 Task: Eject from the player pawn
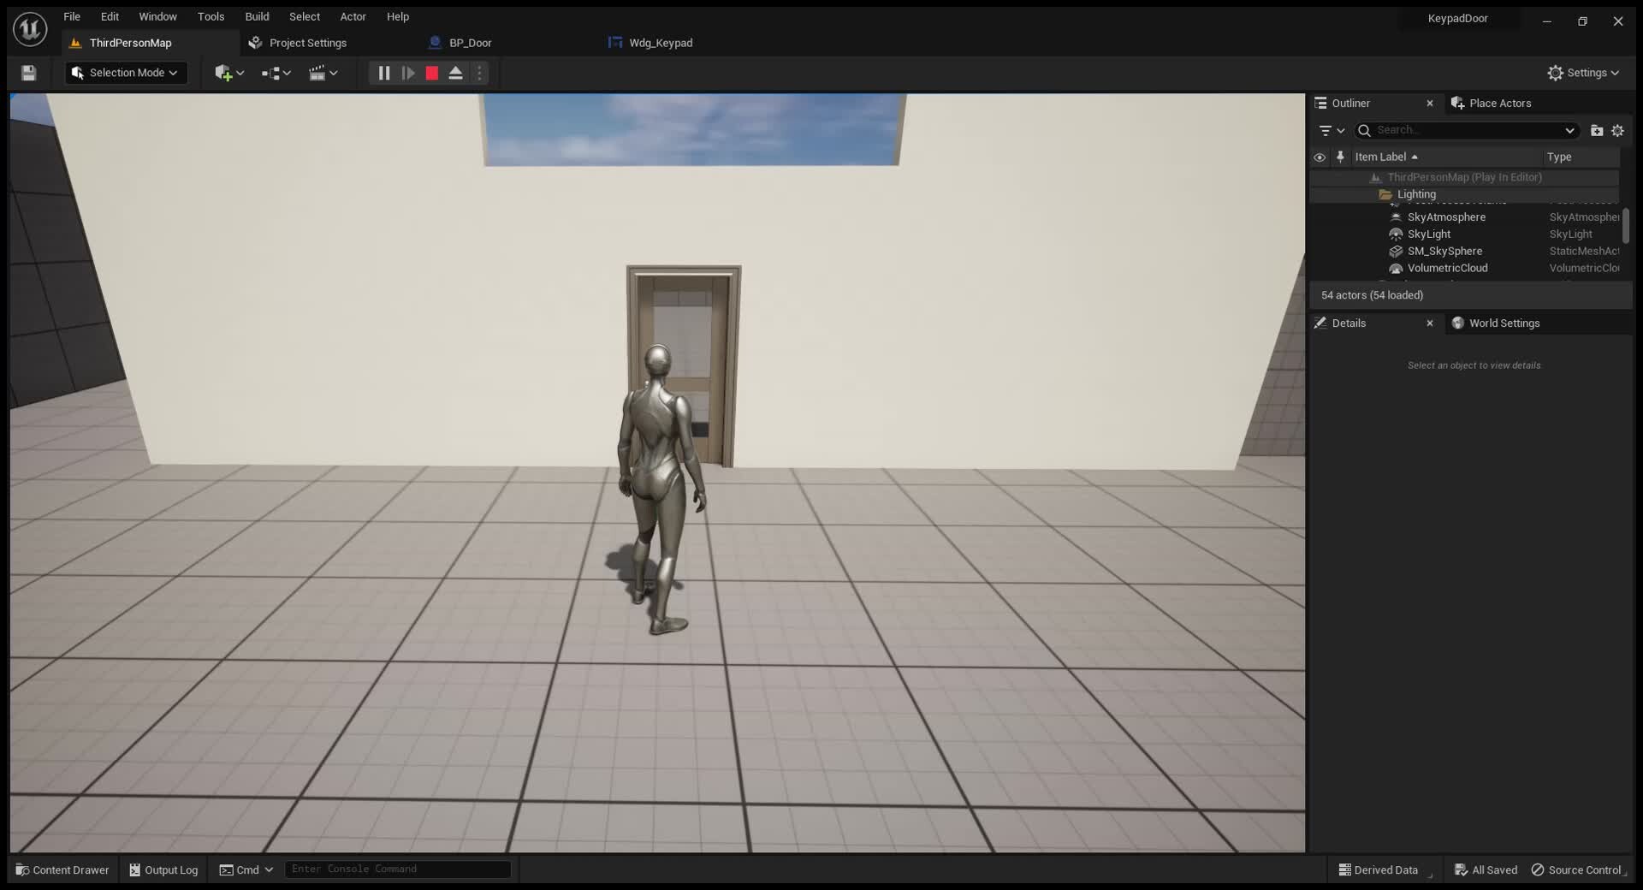tap(456, 73)
